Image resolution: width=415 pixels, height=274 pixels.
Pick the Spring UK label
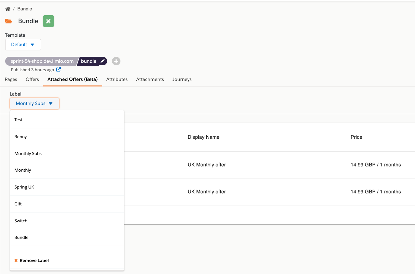(x=67, y=187)
